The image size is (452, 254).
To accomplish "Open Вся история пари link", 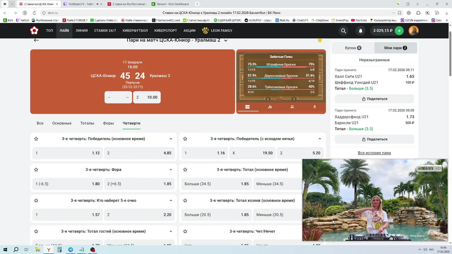I will point(374,153).
